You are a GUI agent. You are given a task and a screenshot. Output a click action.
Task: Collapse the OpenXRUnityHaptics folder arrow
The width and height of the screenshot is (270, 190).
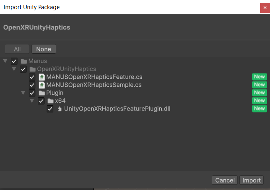click(14, 69)
